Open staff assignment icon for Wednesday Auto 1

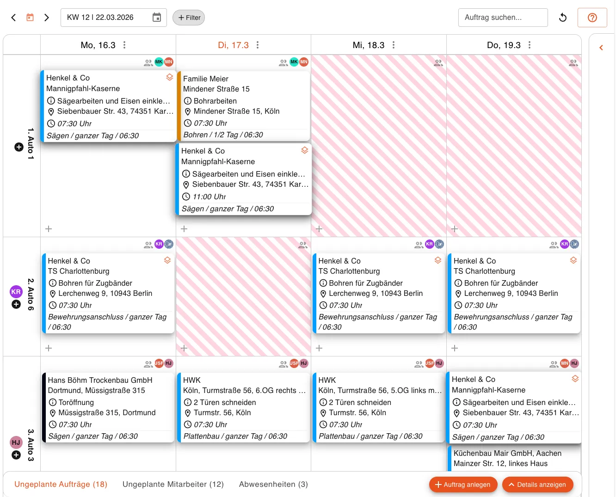[438, 63]
